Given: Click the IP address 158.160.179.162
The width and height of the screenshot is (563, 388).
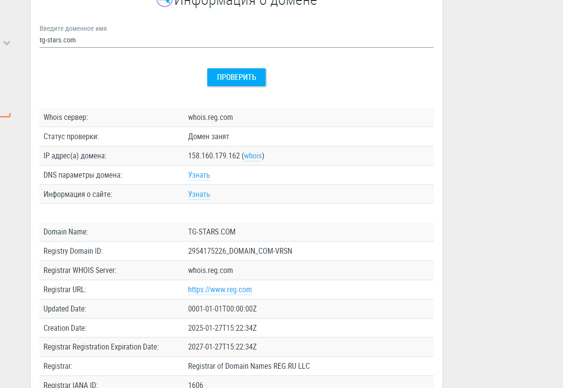Looking at the screenshot, I should (x=214, y=156).
